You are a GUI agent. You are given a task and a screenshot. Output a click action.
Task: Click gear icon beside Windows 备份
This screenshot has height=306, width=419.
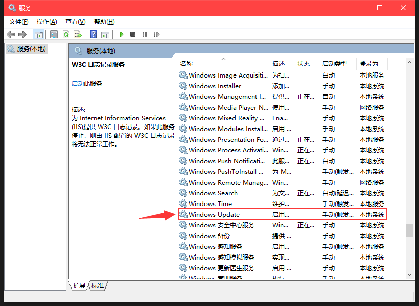coord(183,236)
